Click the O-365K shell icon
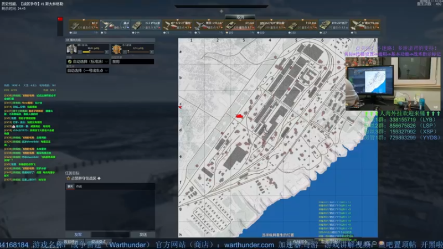This screenshot has height=249, width=443. [117, 49]
